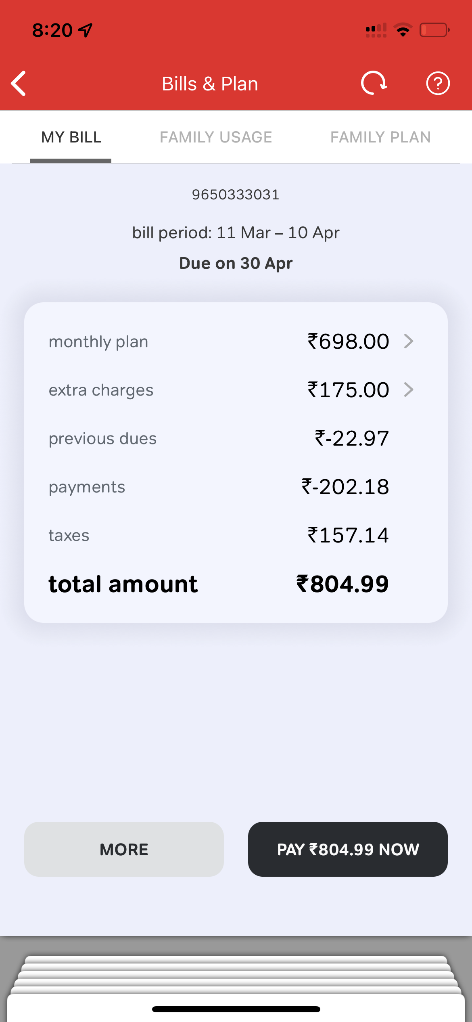Viewport: 472px width, 1022px height.
Task: Tap the total amount ₹804.99 value
Action: (343, 584)
